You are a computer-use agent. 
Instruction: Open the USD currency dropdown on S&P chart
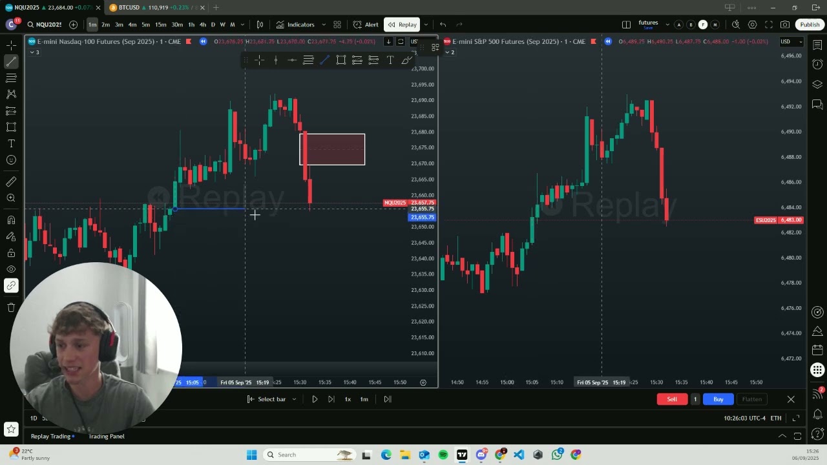(x=791, y=42)
